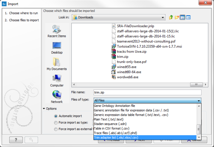
Task: Open Desktop shortcut in sidebar
Action: (57, 48)
